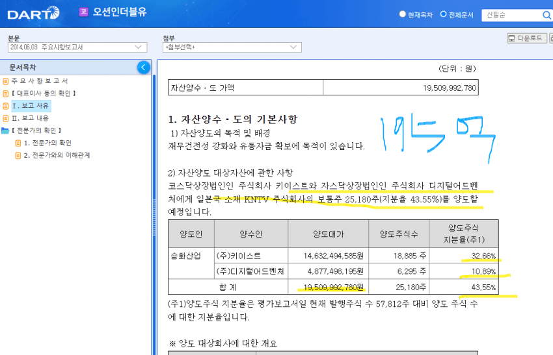Screen dimensions: 553x355
Task: Click document icon beside 주요사항보고서
Action: coord(5,81)
